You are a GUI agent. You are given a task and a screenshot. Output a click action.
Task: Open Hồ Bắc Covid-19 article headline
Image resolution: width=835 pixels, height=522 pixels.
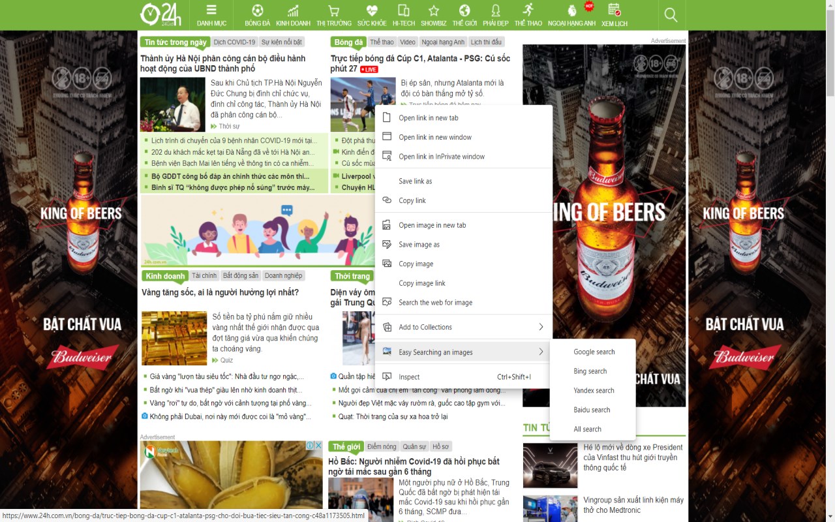click(414, 467)
